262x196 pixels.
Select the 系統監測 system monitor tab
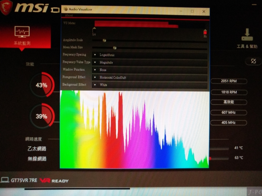[25, 37]
